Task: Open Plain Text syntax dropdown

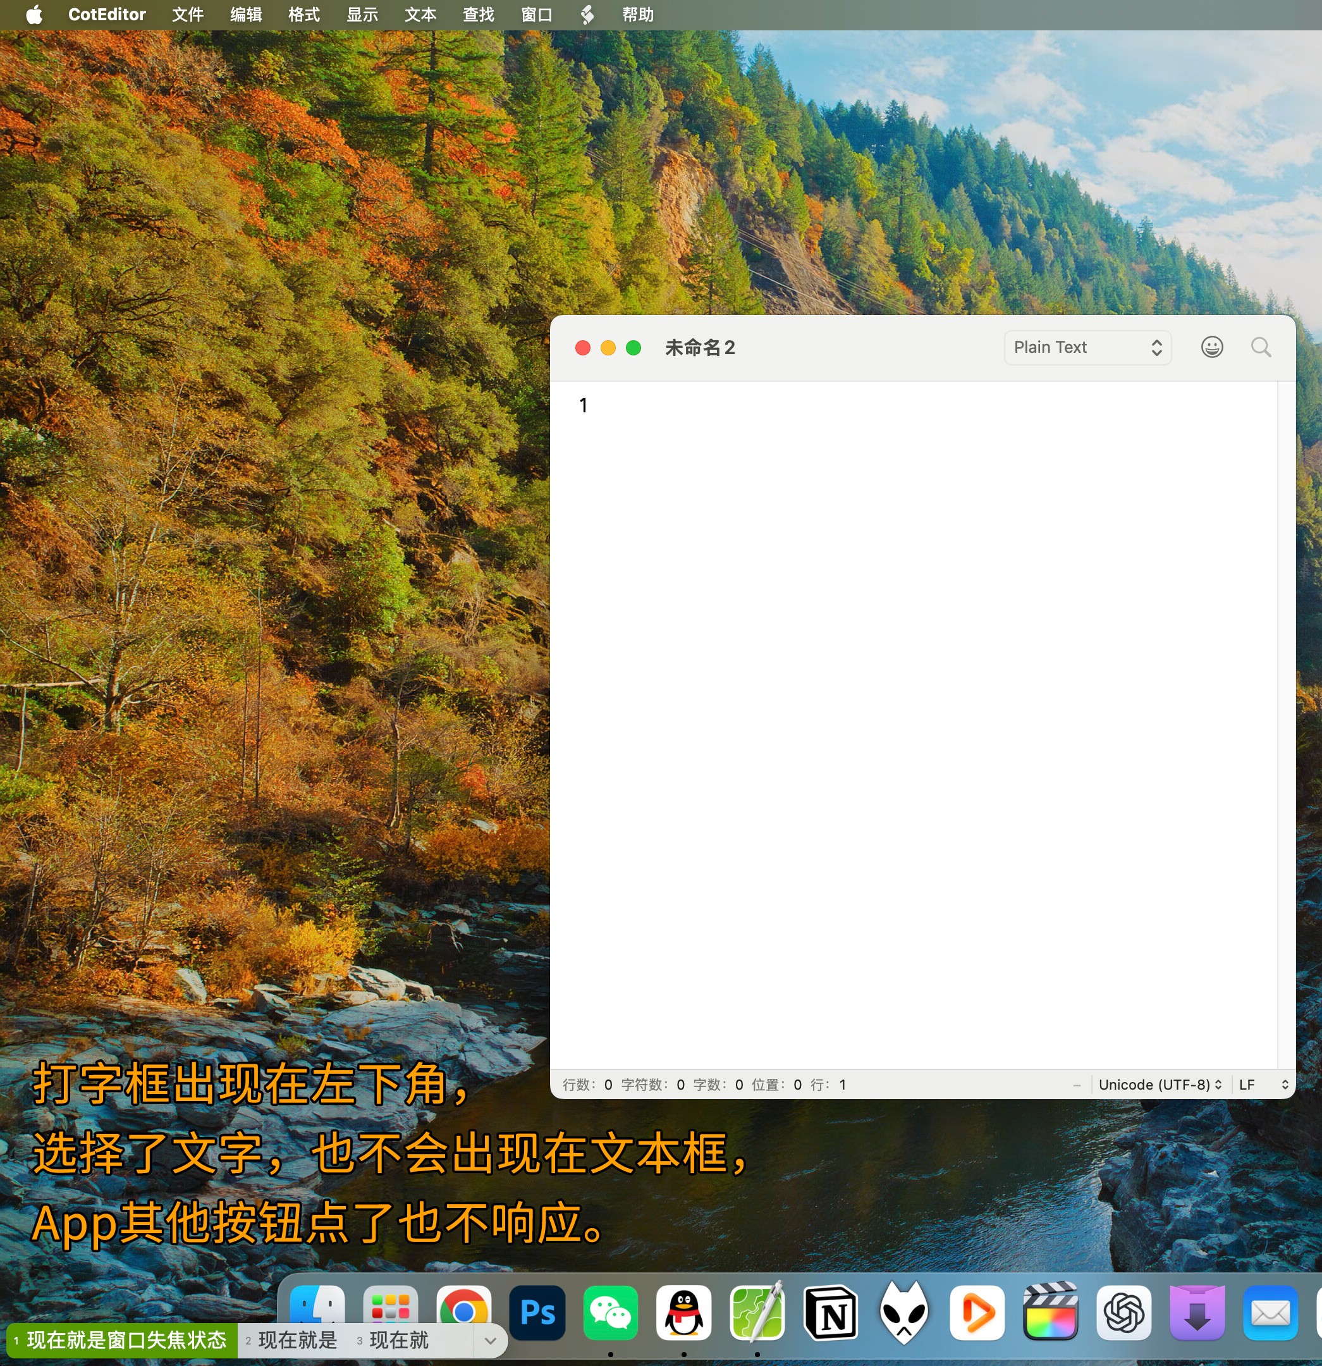Action: 1087,347
